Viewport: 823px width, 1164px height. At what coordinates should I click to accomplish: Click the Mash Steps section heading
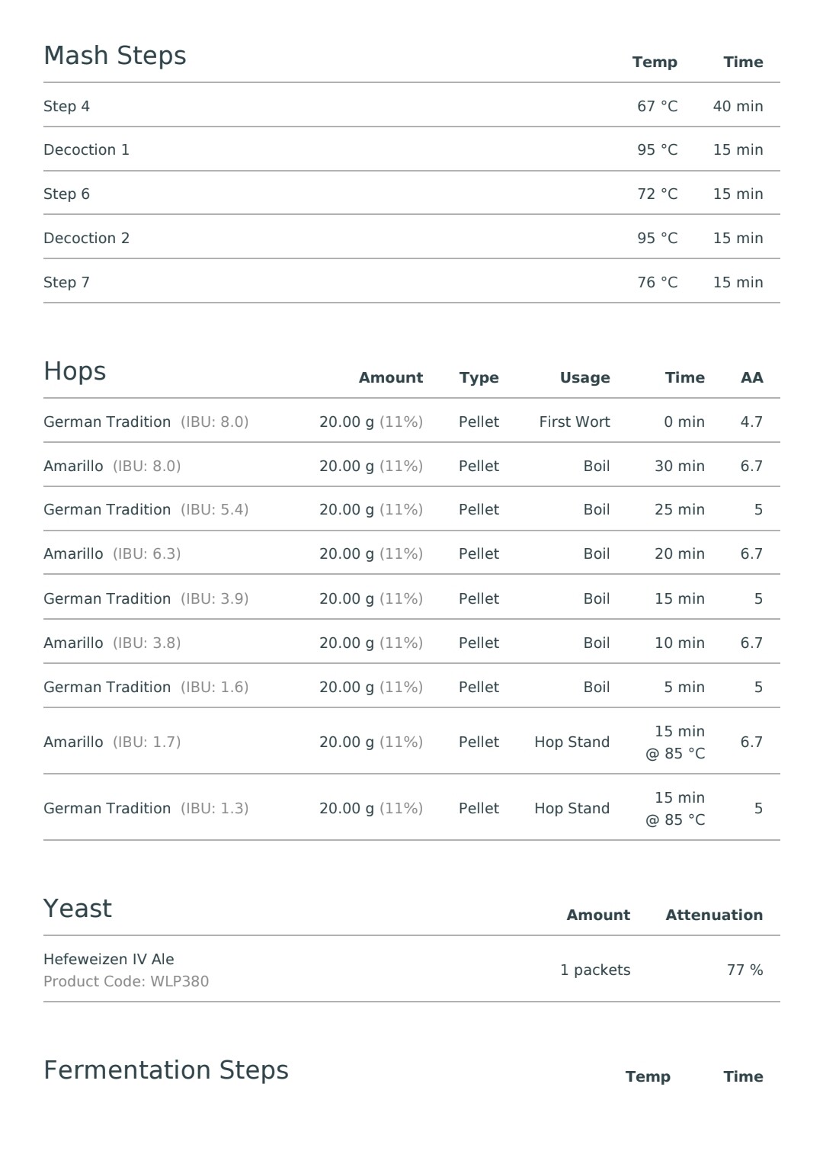(x=115, y=56)
